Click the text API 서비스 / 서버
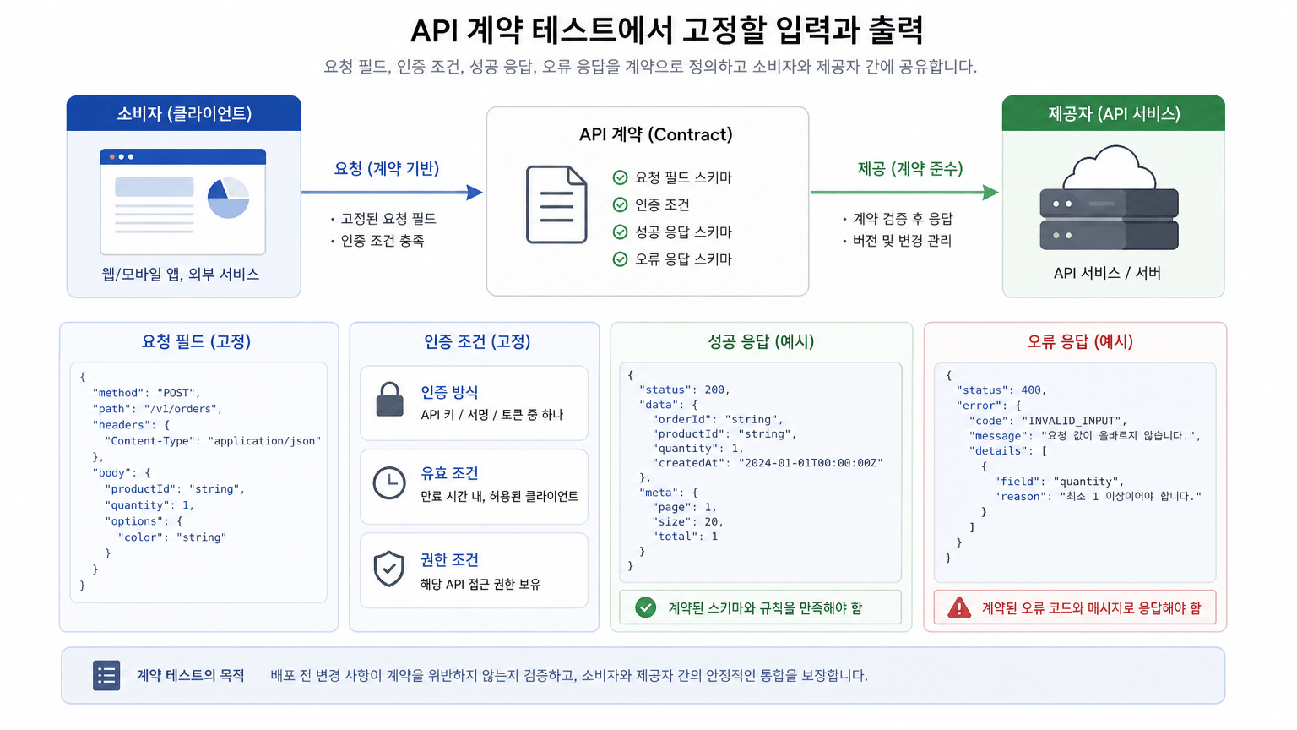 (x=1107, y=273)
